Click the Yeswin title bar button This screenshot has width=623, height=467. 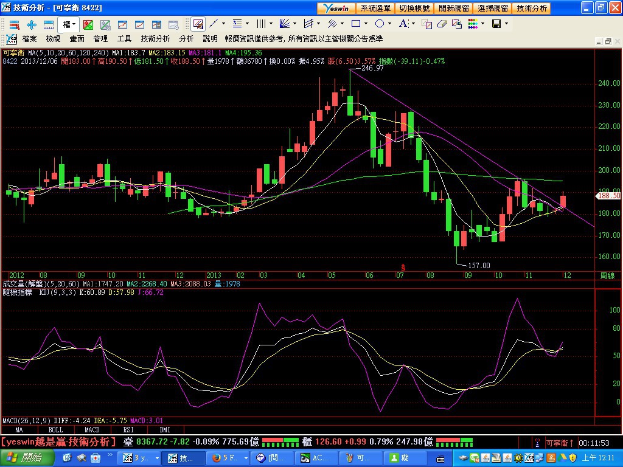click(336, 8)
